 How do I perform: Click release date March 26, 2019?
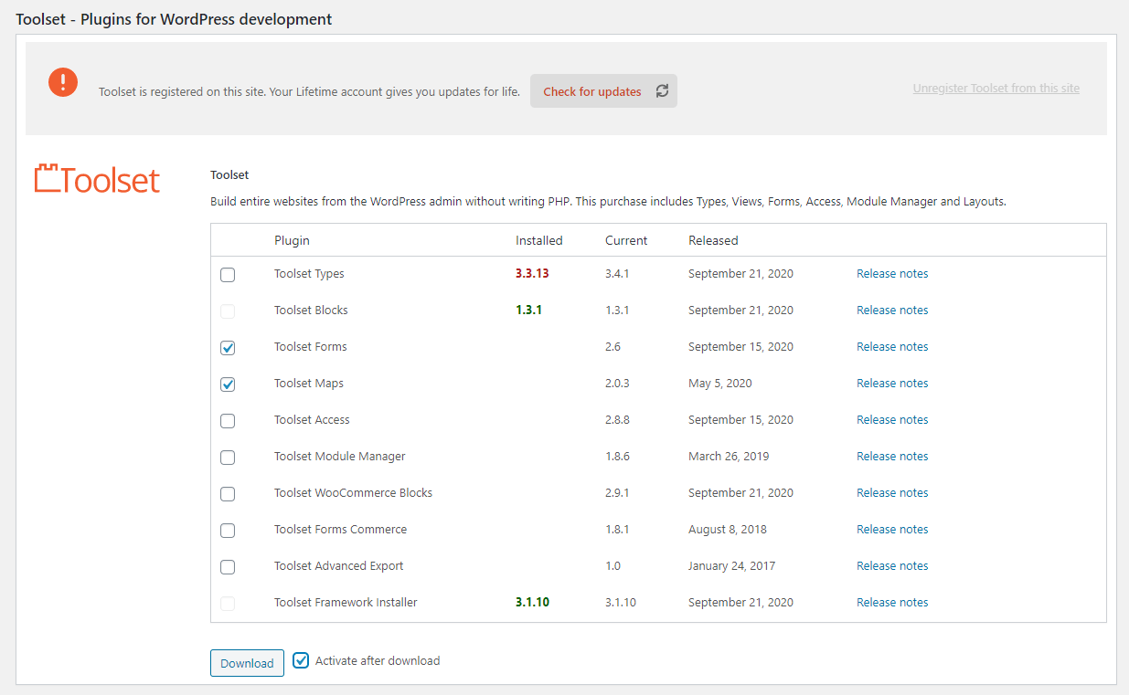[x=729, y=457]
